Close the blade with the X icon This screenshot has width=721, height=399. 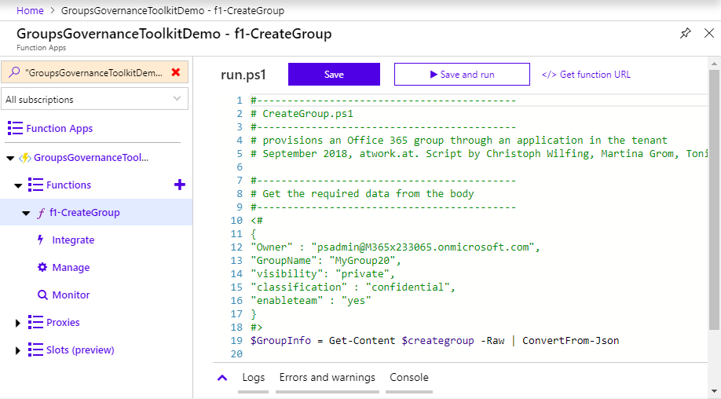[709, 33]
